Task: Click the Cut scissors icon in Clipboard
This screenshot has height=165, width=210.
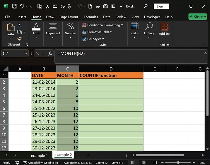Action: coord(19,25)
